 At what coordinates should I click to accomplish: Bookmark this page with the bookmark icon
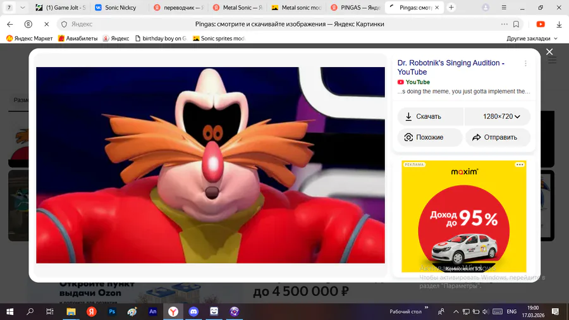tap(516, 24)
